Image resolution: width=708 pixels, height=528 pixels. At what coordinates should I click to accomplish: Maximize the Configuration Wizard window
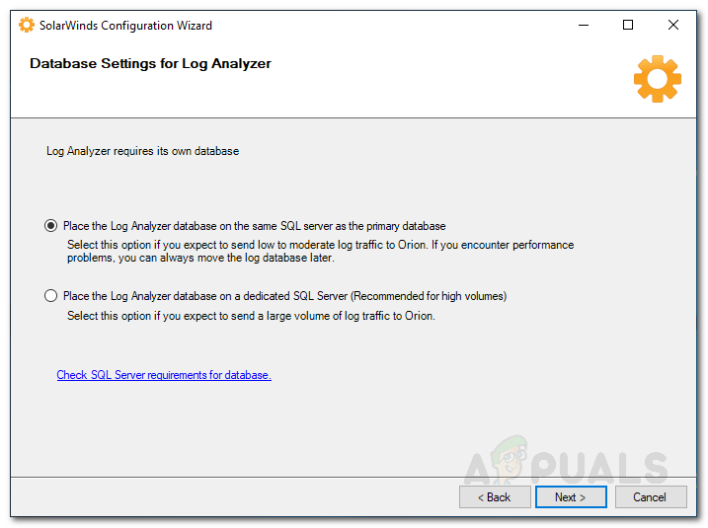click(628, 26)
